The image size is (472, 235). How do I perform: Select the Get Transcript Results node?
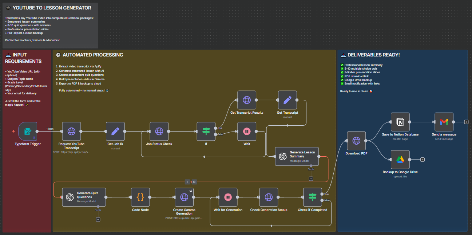click(x=247, y=100)
